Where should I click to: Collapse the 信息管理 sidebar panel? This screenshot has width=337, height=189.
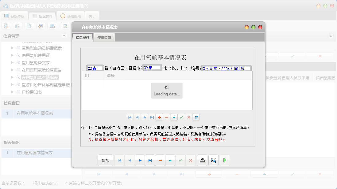(x=64, y=35)
